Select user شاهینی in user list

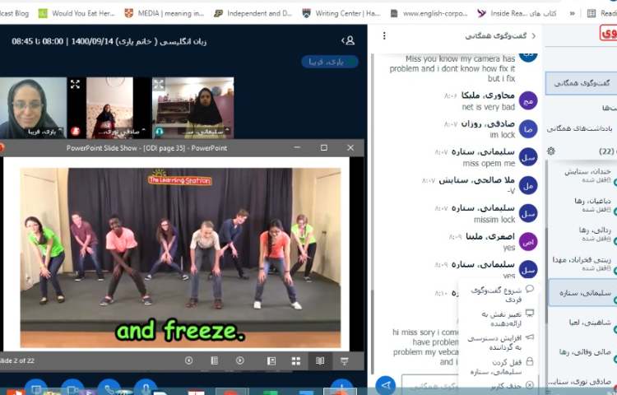[x=583, y=323]
